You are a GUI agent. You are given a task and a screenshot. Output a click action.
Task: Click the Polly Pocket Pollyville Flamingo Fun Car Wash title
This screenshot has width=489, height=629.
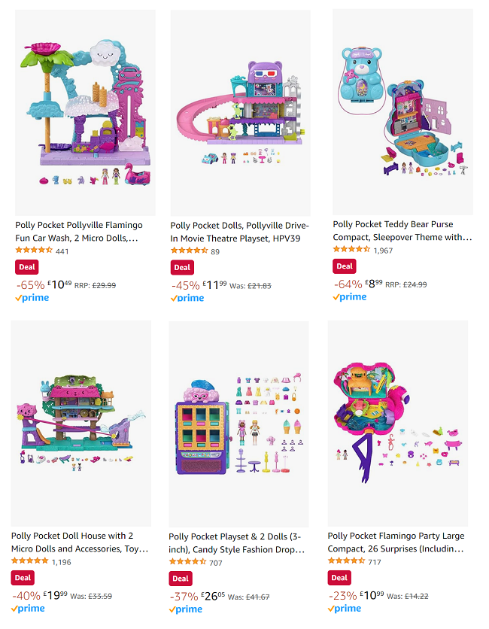(79, 232)
